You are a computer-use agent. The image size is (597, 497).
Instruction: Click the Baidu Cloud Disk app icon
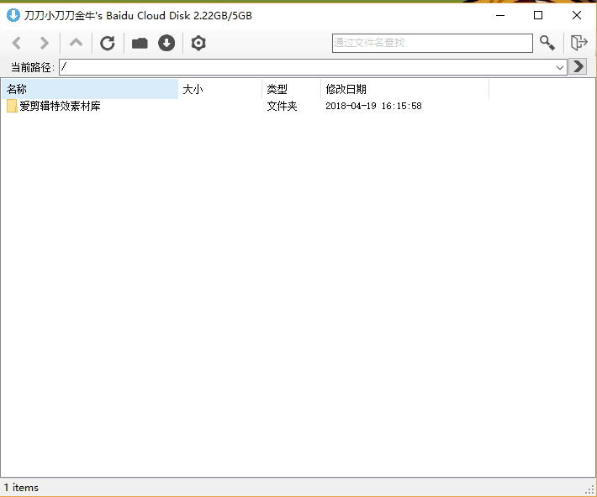(x=13, y=16)
